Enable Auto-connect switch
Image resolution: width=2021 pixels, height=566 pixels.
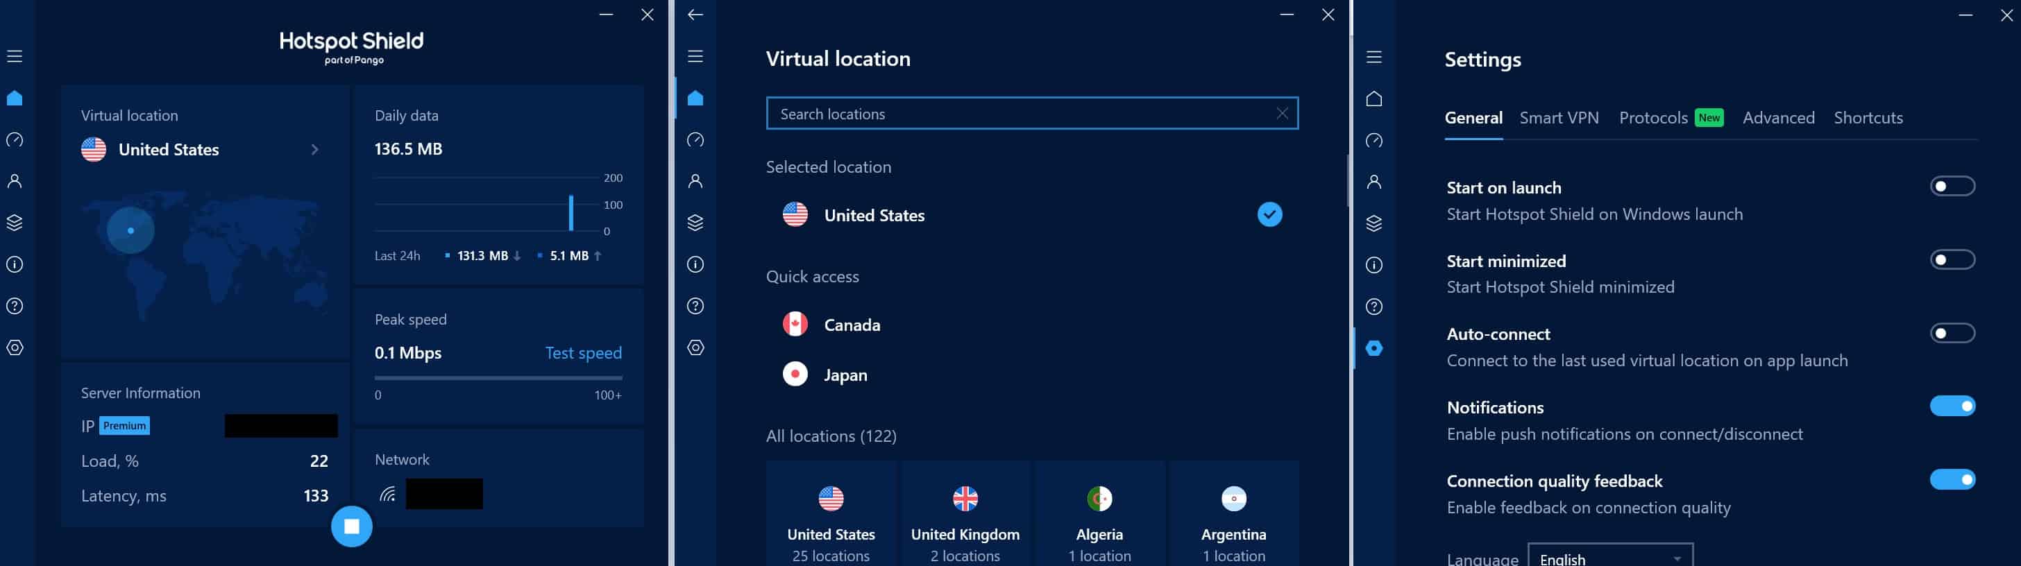pos(1952,333)
